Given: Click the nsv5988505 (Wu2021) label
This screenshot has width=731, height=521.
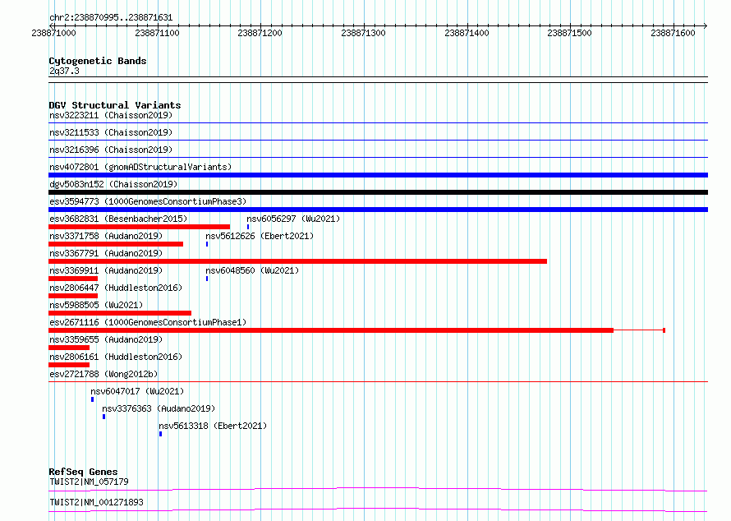Looking at the screenshot, I should click(x=96, y=305).
